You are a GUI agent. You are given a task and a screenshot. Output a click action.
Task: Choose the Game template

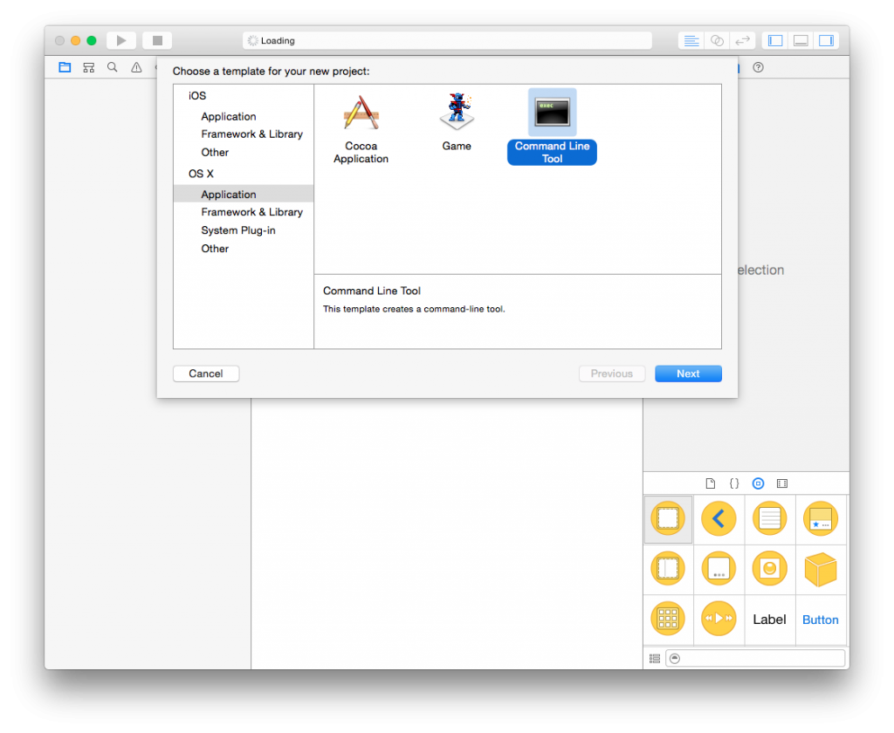click(x=457, y=122)
